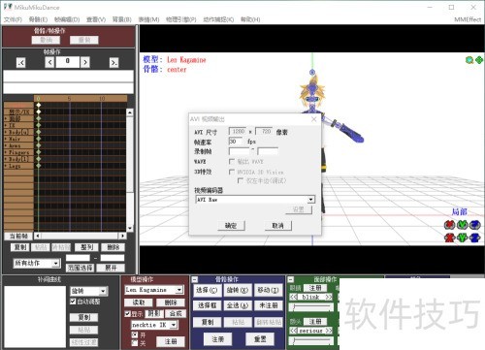485x350 pixels.
Task: Click the current frame number field showing 0
Action: click(x=67, y=61)
